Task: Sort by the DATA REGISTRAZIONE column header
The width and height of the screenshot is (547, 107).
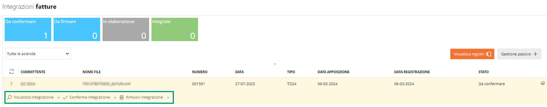Action: (412, 72)
